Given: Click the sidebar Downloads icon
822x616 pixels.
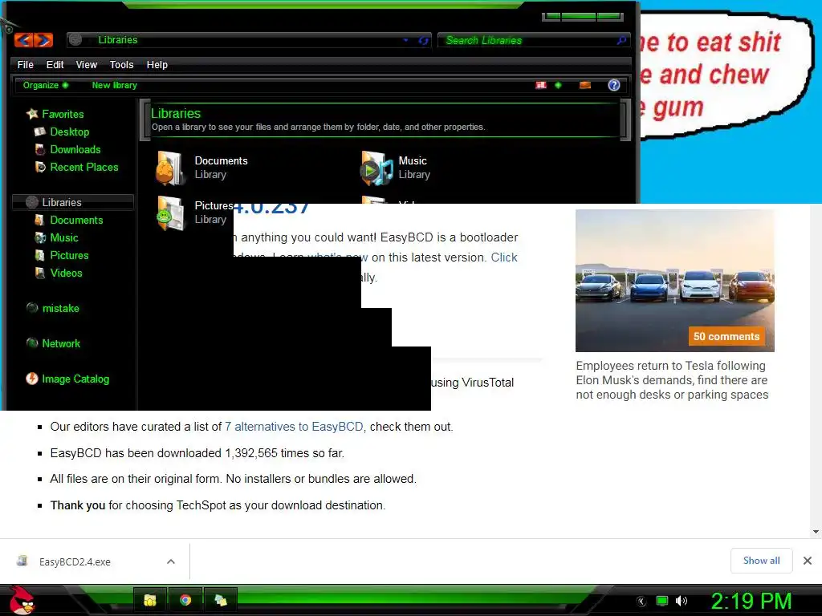Looking at the screenshot, I should 40,149.
